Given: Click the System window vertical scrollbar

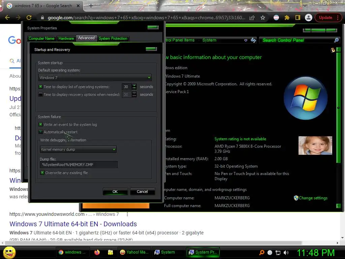Looking at the screenshot, I should click(338, 108).
